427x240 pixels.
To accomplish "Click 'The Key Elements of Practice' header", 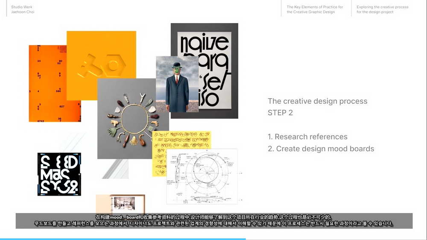I will point(315,9).
